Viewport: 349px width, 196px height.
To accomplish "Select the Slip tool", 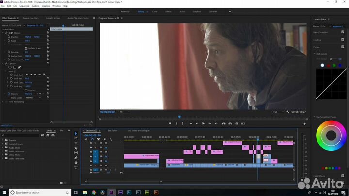I will click(76, 153).
